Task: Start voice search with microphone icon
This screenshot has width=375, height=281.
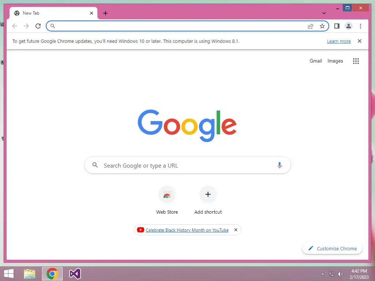Action: tap(279, 165)
